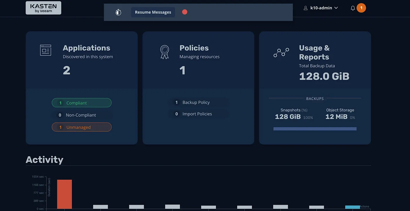Click the stopwatch timer icon
Image resolution: width=410 pixels, height=211 pixels.
pyautogui.click(x=118, y=12)
